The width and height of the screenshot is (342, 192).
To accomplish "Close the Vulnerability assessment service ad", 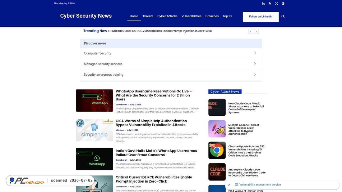I will pos(229,185).
